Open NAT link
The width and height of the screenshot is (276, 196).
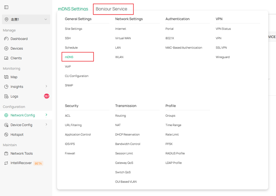[118, 125]
